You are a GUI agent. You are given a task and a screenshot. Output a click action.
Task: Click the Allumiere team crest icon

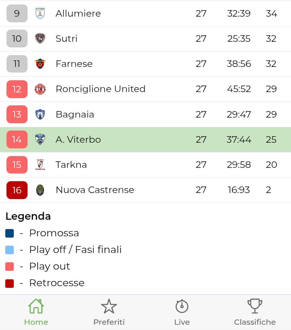click(x=40, y=13)
